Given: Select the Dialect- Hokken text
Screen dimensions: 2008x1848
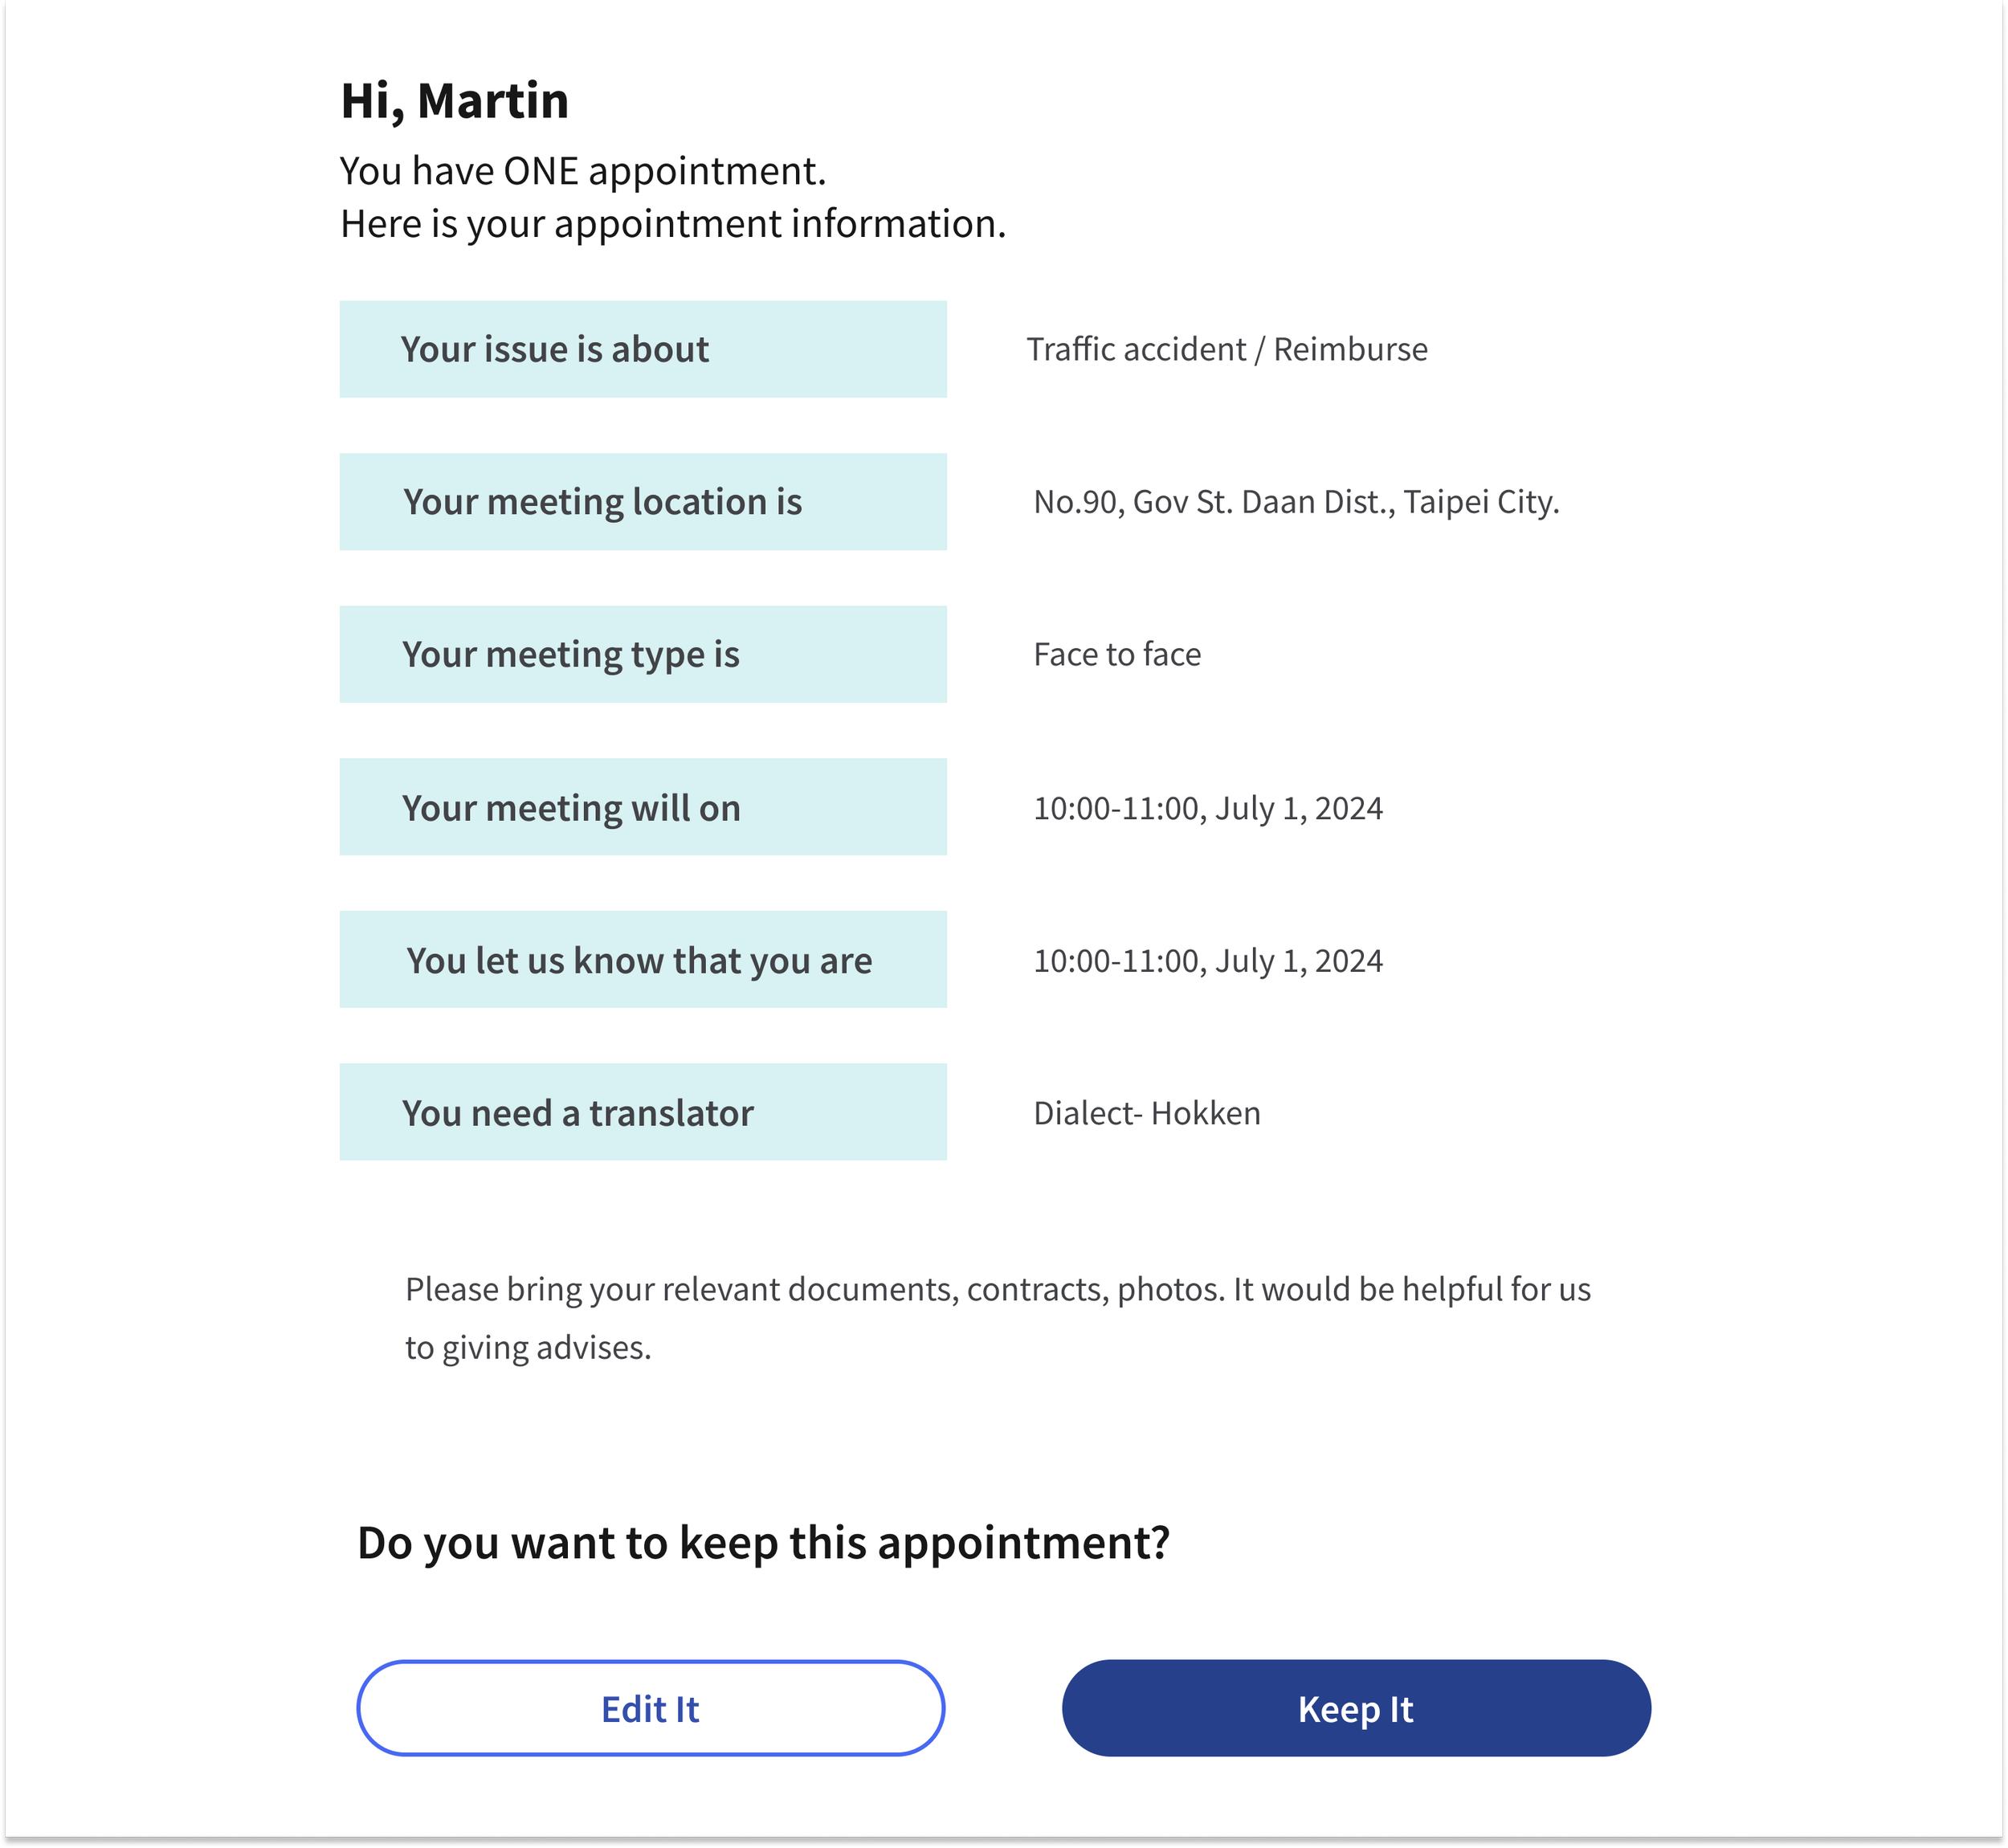Looking at the screenshot, I should point(1147,1113).
